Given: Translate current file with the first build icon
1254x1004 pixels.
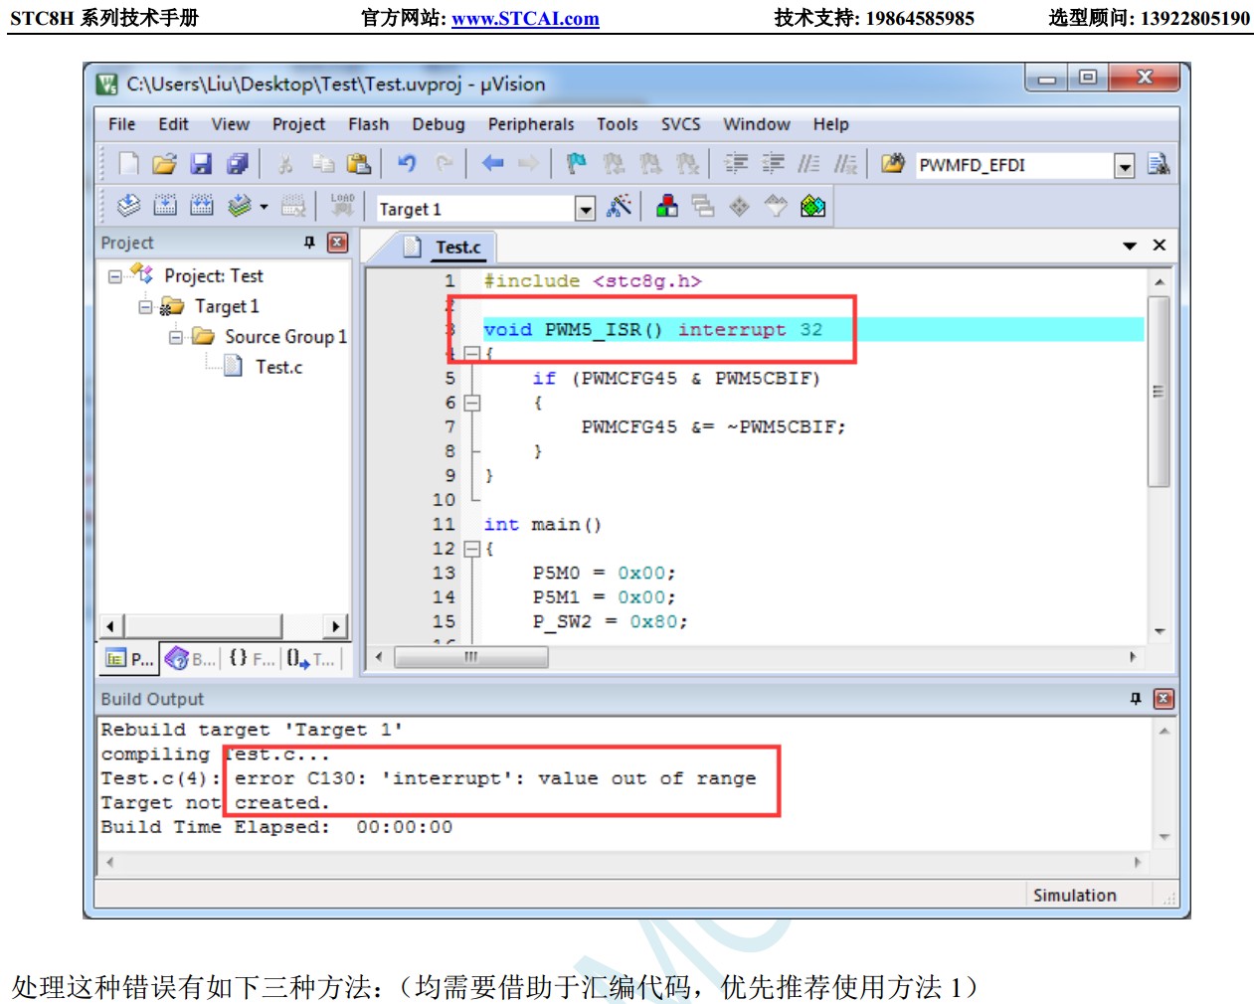Looking at the screenshot, I should click(x=128, y=206).
